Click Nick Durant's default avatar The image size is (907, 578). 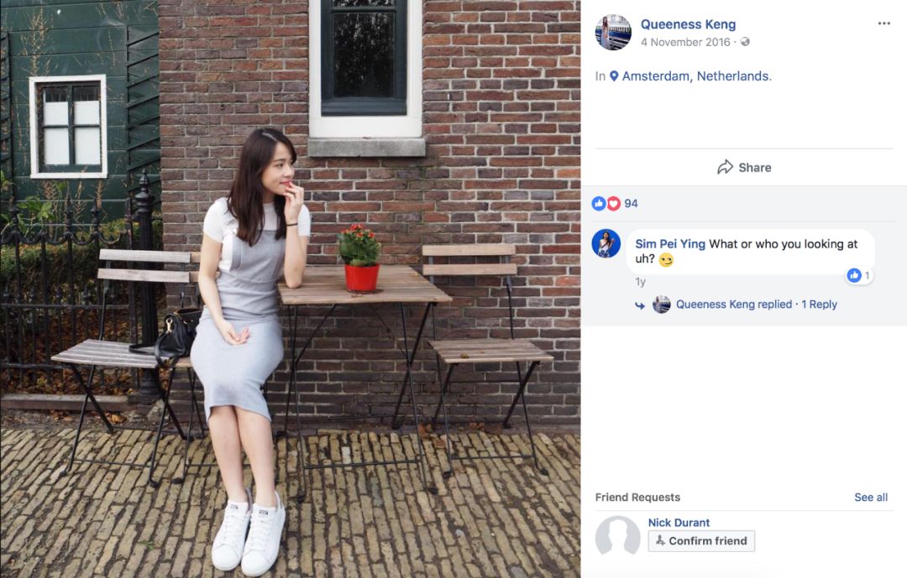pos(617,537)
